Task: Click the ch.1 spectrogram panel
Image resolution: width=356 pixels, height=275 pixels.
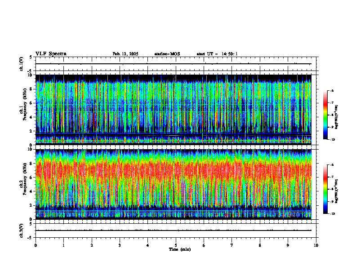Action: click(x=173, y=110)
